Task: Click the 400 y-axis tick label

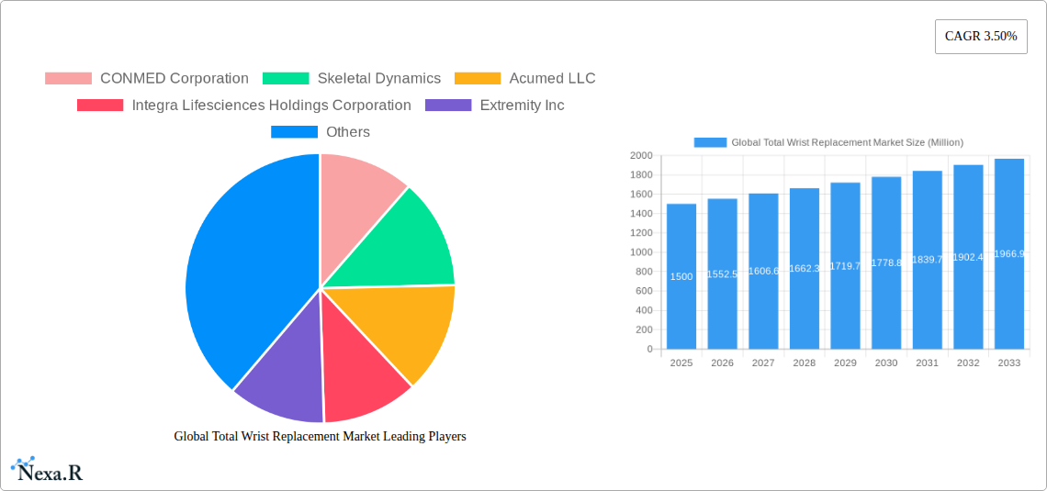Action: (x=644, y=310)
